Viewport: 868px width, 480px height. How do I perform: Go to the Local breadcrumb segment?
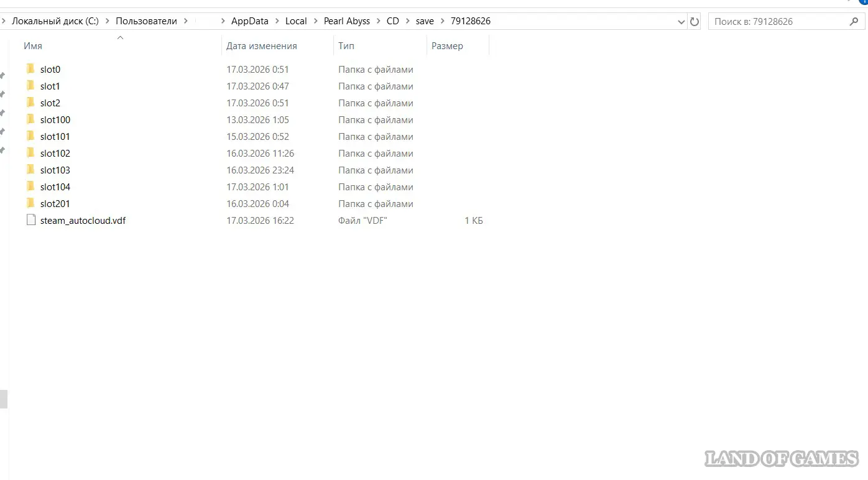296,21
